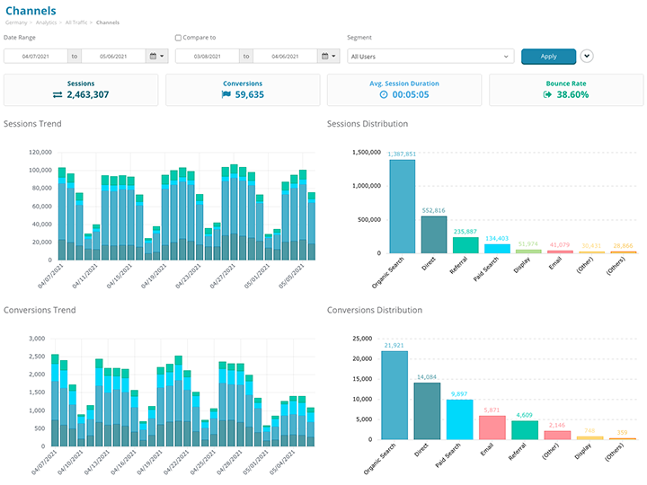647x485 pixels.
Task: Expand options with the circled chevron button
Action: tap(588, 56)
